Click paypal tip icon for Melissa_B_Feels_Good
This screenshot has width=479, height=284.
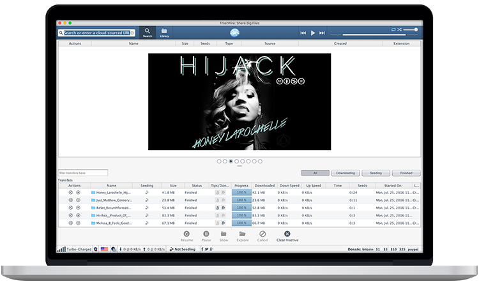[x=224, y=223]
